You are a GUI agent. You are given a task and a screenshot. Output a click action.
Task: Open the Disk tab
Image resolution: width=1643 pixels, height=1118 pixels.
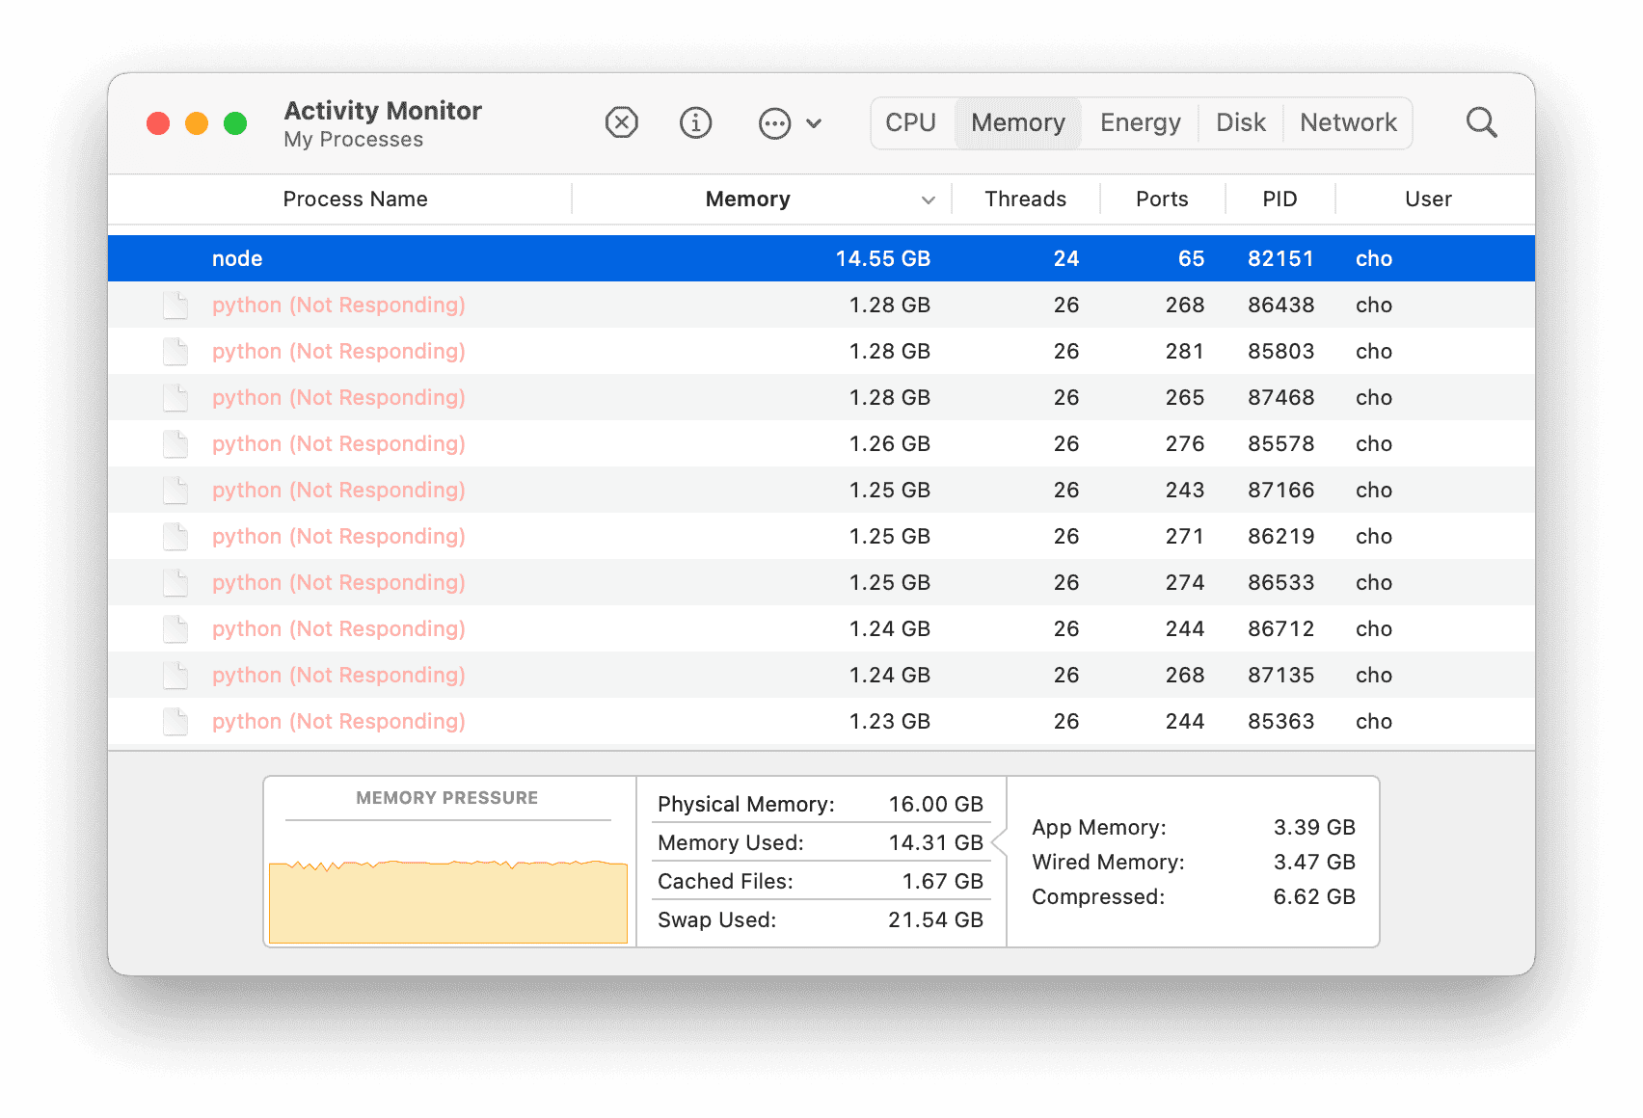click(1240, 123)
